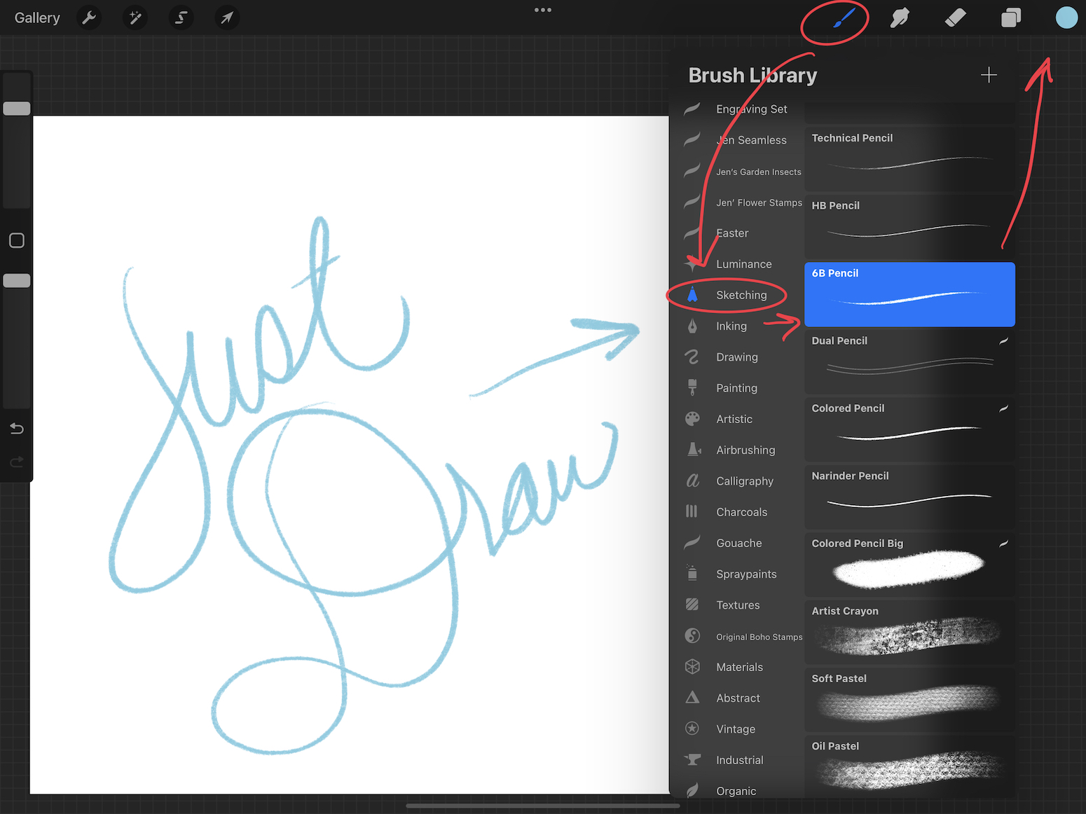1086x814 pixels.
Task: Choose the Narinder Pencil brush
Action: 909,497
